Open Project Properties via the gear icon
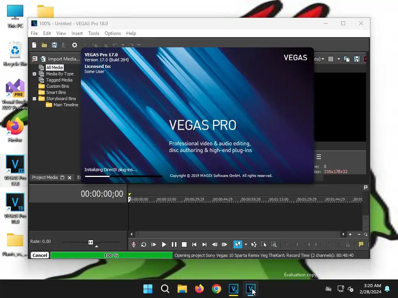398x298 pixels. 74,45
